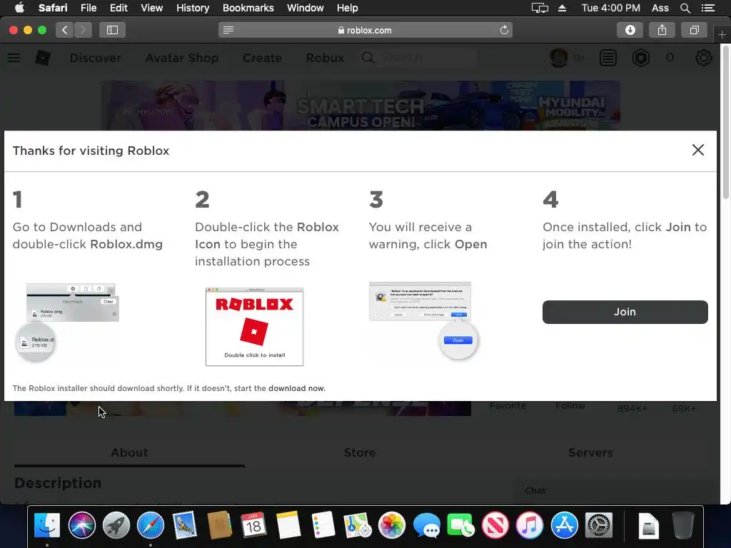
Task: Click the Roblox double-click-to-install thumbnail
Action: point(255,327)
